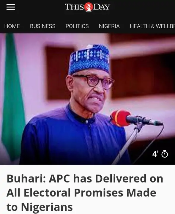Click the 4-minute read time label

(x=155, y=154)
